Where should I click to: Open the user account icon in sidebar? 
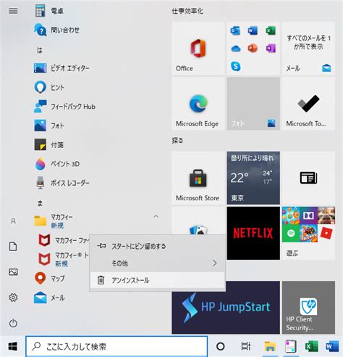(13, 221)
